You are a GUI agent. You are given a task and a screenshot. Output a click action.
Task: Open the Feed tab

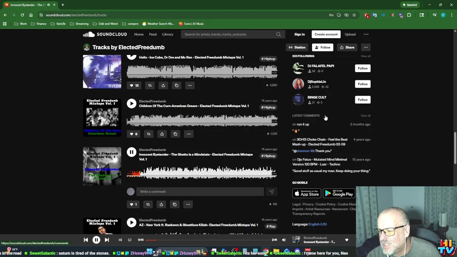(x=153, y=34)
